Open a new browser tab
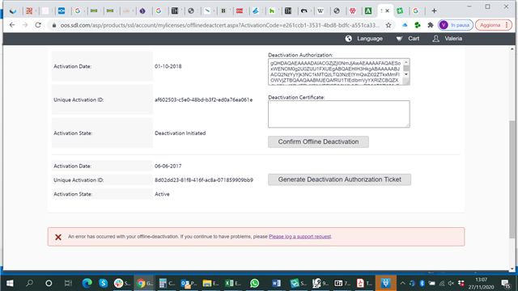518x291 pixels. pyautogui.click(x=434, y=11)
